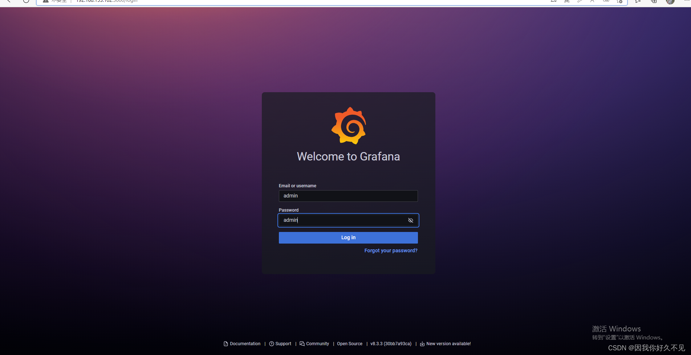Click the download icon next to New version available
Image resolution: width=691 pixels, height=355 pixels.
[422, 343]
